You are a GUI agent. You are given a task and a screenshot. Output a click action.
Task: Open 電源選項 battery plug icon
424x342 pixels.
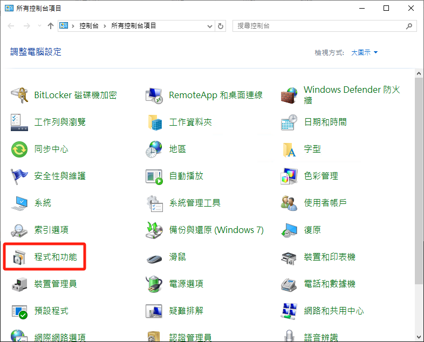coord(154,284)
